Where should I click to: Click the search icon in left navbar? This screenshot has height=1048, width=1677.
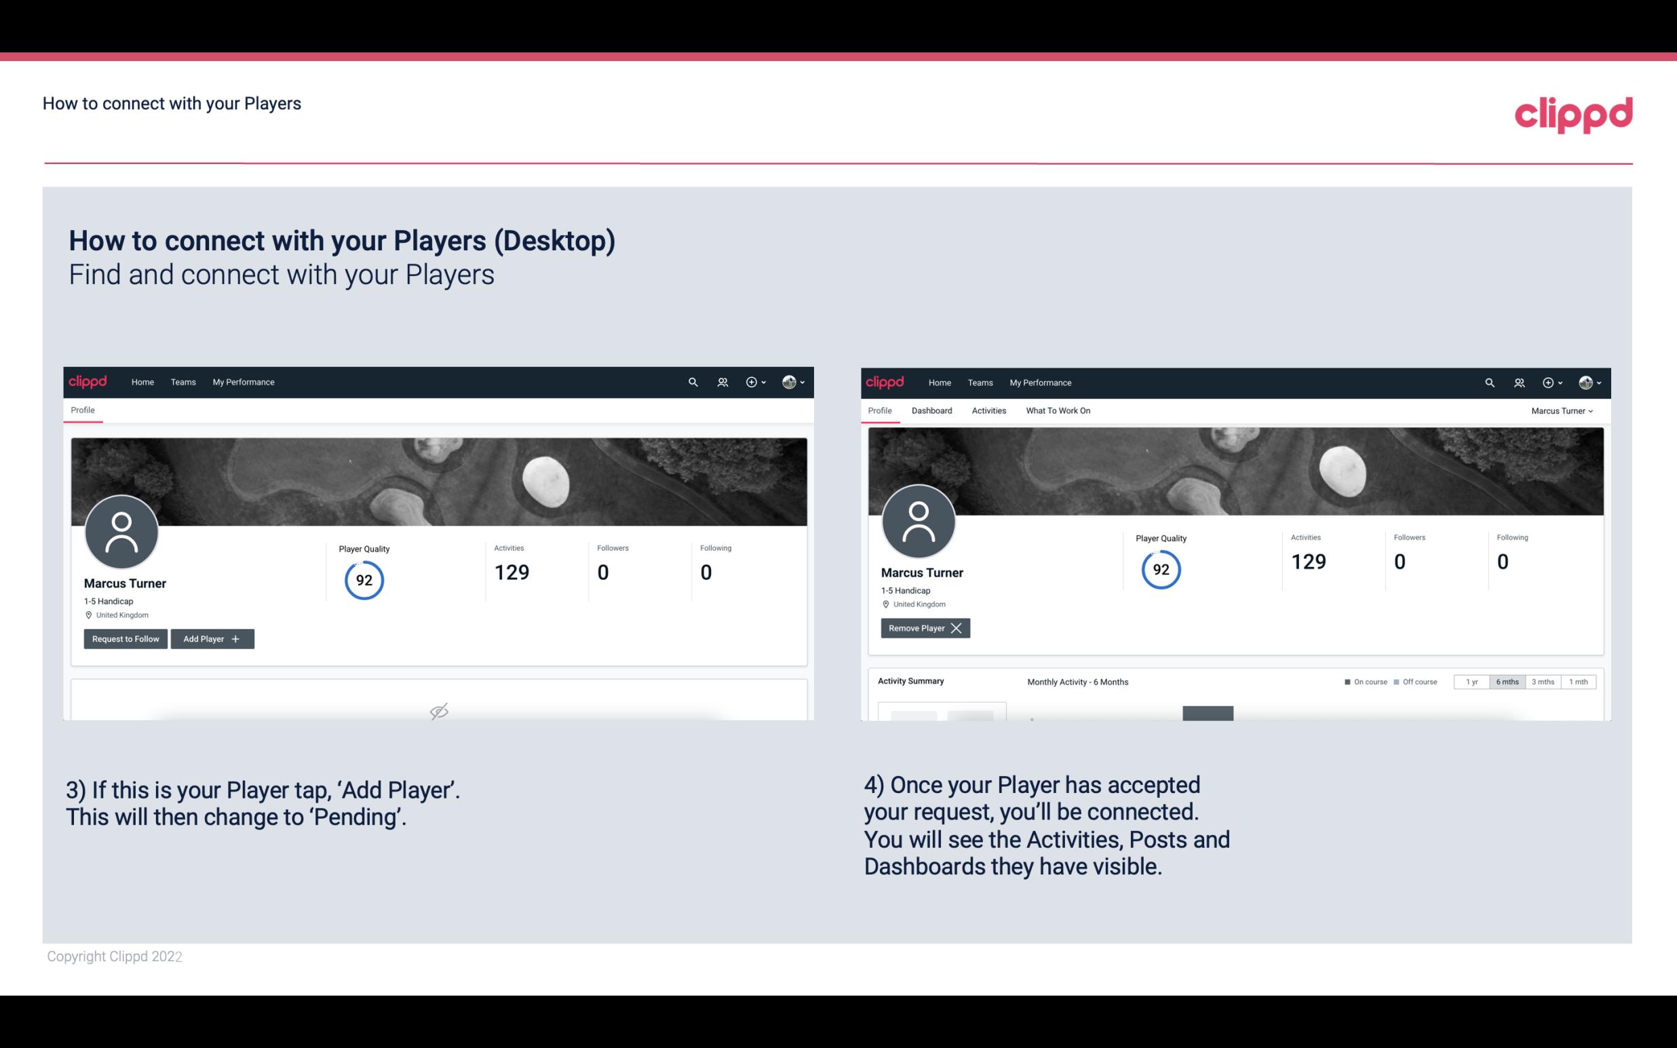click(x=692, y=381)
